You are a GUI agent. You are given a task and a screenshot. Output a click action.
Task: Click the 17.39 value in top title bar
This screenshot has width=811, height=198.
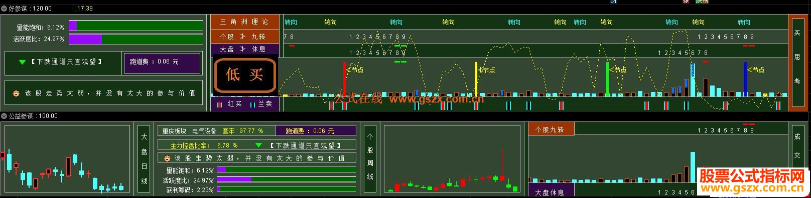pyautogui.click(x=84, y=8)
